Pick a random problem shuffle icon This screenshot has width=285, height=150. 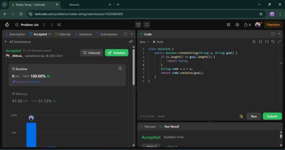coord(59,25)
